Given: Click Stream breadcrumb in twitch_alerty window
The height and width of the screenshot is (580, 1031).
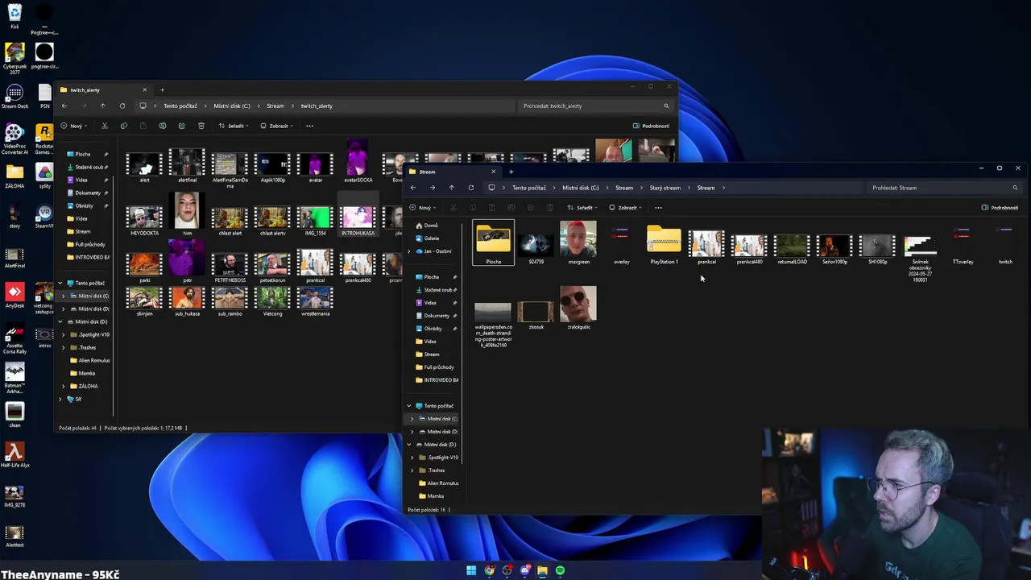Looking at the screenshot, I should click(x=275, y=106).
